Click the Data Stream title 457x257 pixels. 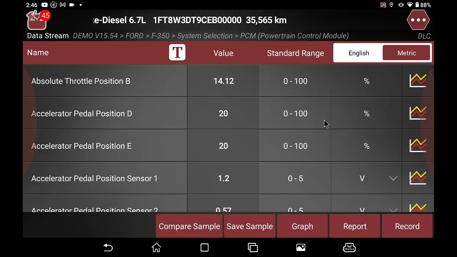[48, 36]
